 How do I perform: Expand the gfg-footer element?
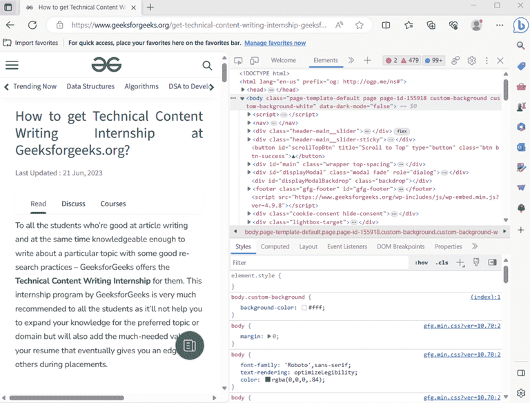pyautogui.click(x=248, y=188)
